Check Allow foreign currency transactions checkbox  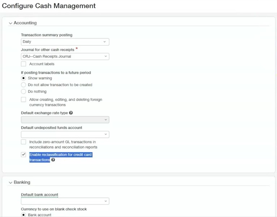tap(23, 99)
